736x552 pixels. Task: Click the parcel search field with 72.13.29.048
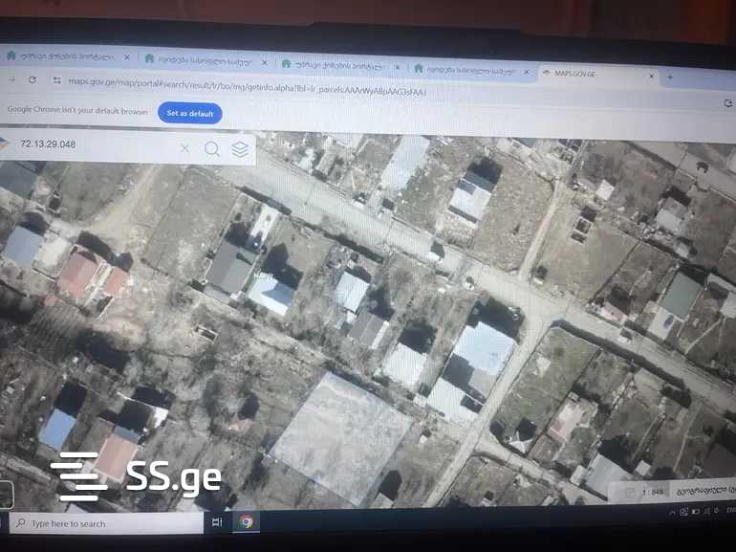pyautogui.click(x=96, y=145)
